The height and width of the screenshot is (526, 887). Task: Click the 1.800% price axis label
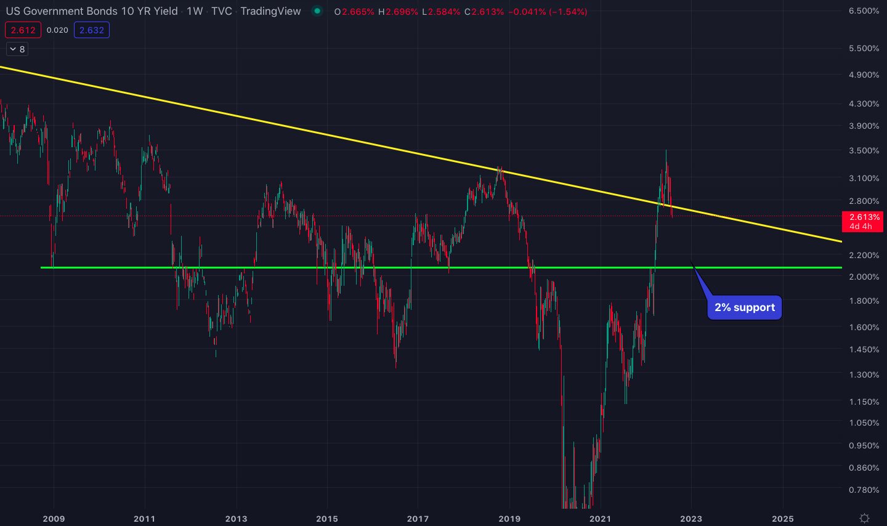point(864,301)
